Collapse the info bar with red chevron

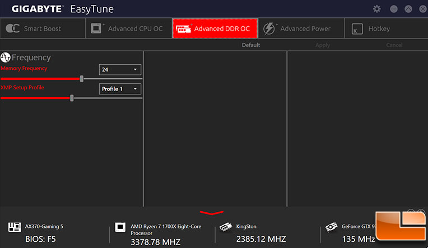click(212, 213)
